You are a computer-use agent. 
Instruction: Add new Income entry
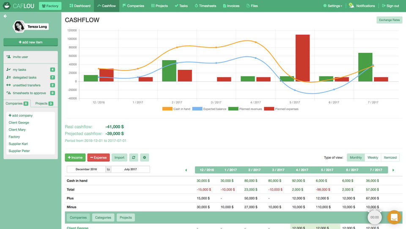click(x=75, y=157)
